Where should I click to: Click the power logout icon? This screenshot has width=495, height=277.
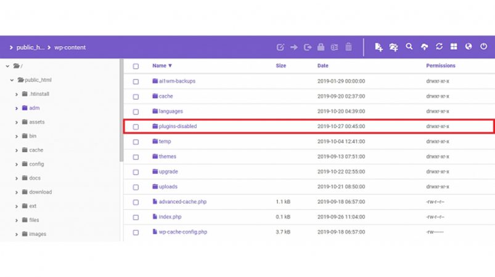[484, 47]
